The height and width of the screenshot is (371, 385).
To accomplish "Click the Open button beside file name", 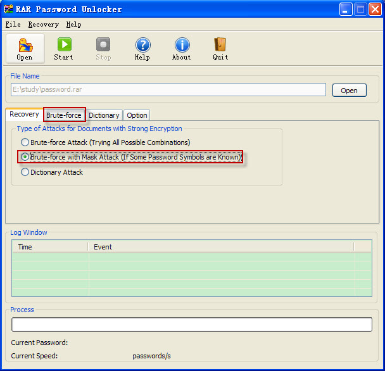I will tap(349, 91).
